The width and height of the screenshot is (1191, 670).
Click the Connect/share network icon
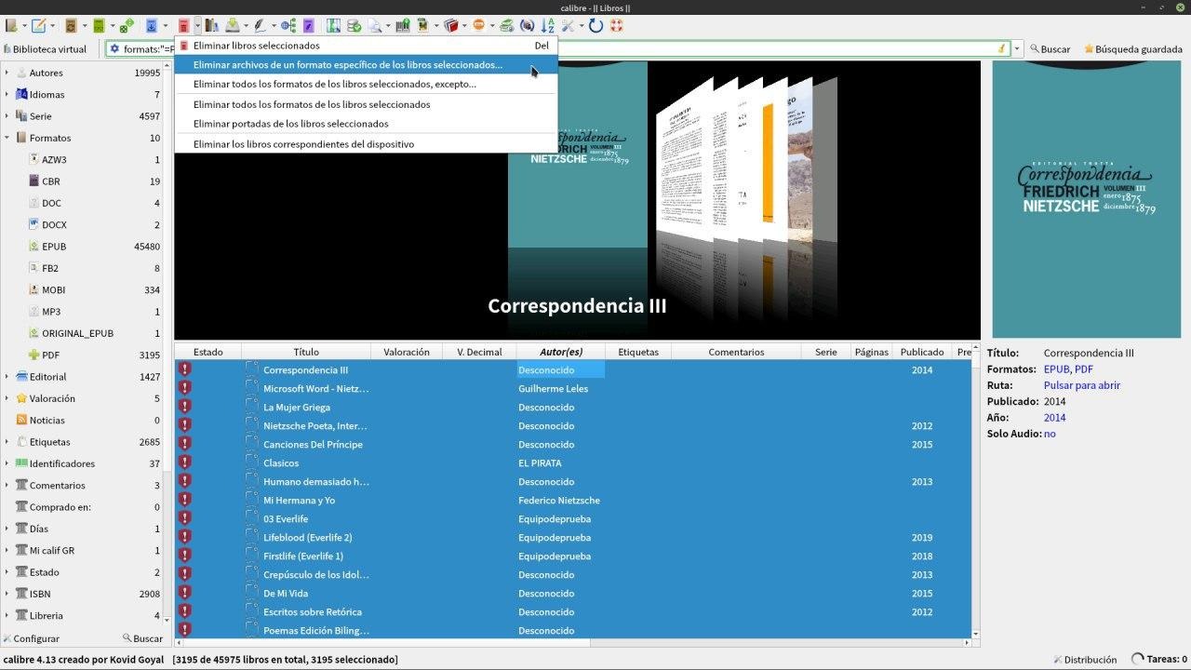pyautogui.click(x=288, y=26)
